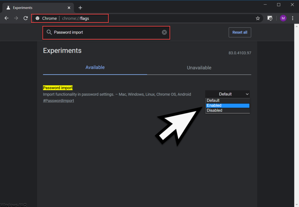Choose Enabled in the dropdown list
Image resolution: width=299 pixels, height=207 pixels.
coord(227,106)
